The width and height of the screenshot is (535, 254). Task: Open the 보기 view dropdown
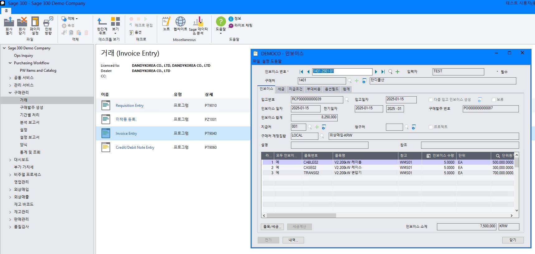point(115,25)
